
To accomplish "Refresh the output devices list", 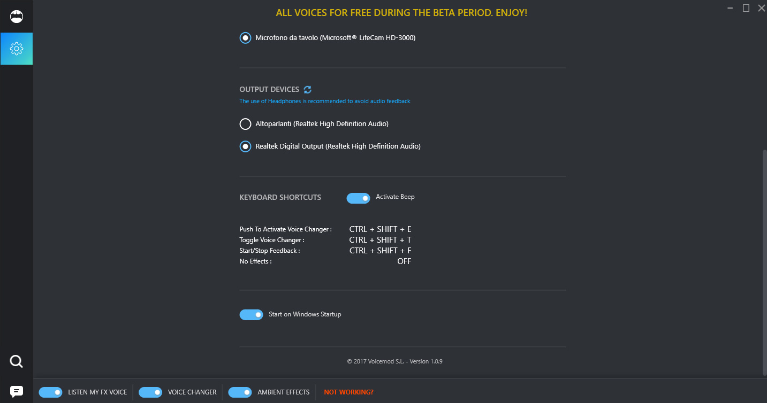I will [x=308, y=90].
